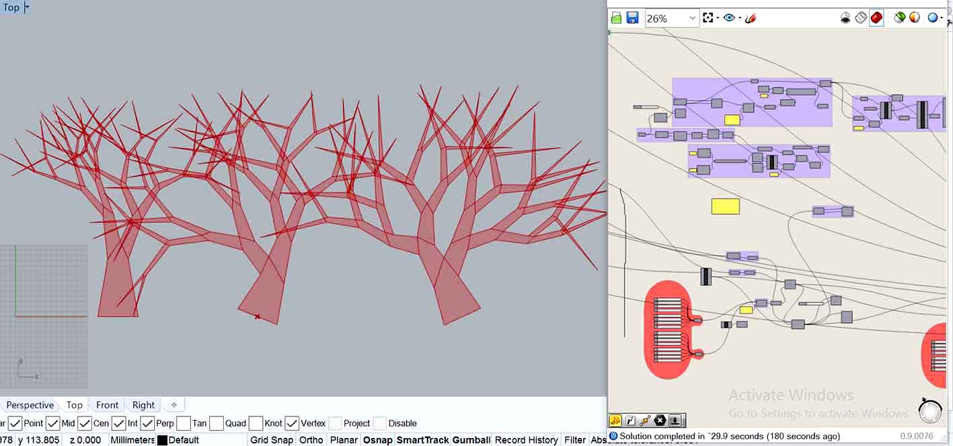
Task: Click Record History in status bar
Action: coord(526,440)
